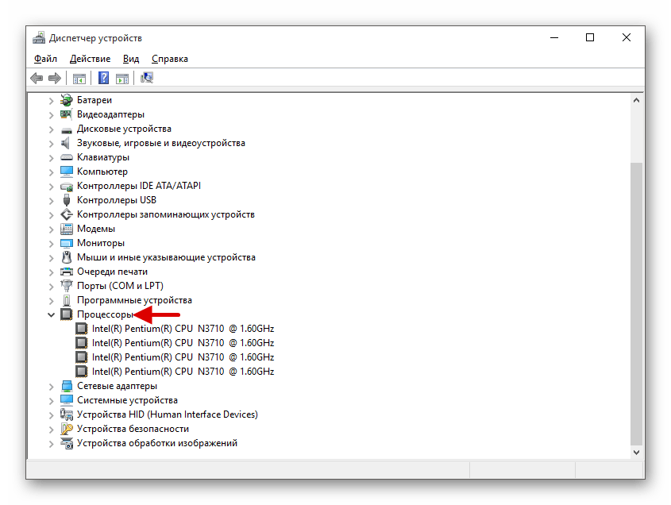Click the Батареи battery icon
Image resolution: width=671 pixels, height=505 pixels.
tap(67, 100)
